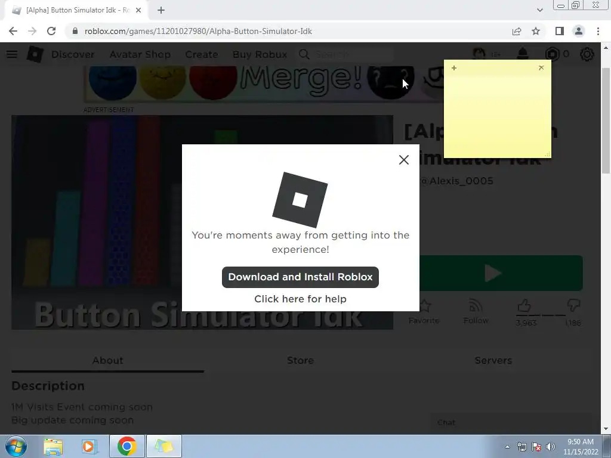
Task: Open a new Chrome tab
Action: pos(161,10)
